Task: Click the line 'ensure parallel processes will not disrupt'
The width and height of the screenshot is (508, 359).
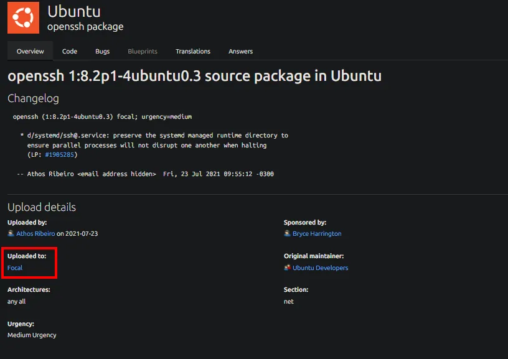Action: tap(147, 146)
